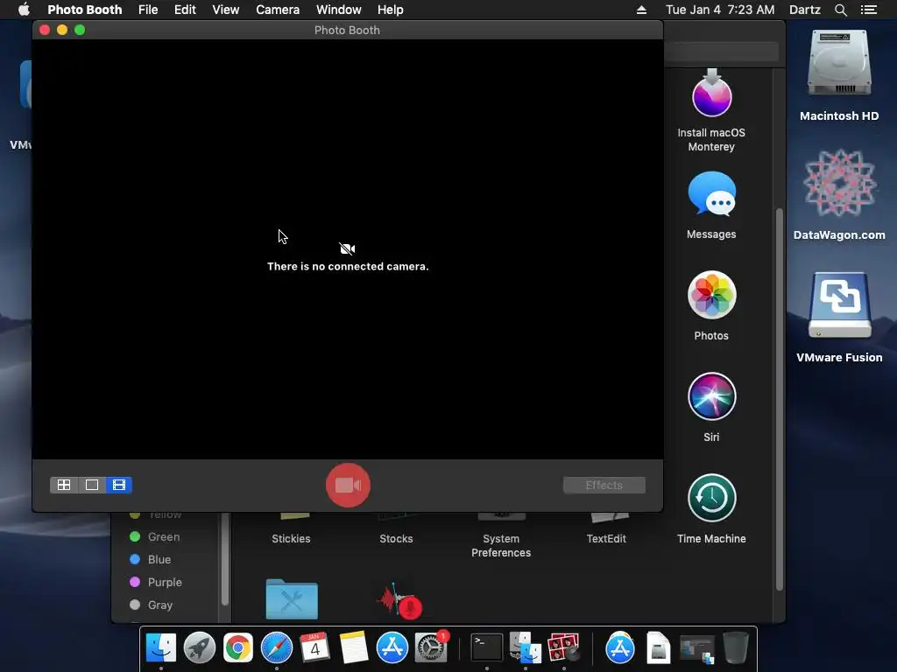897x672 pixels.
Task: Select the single still photo mode button
Action: [91, 485]
